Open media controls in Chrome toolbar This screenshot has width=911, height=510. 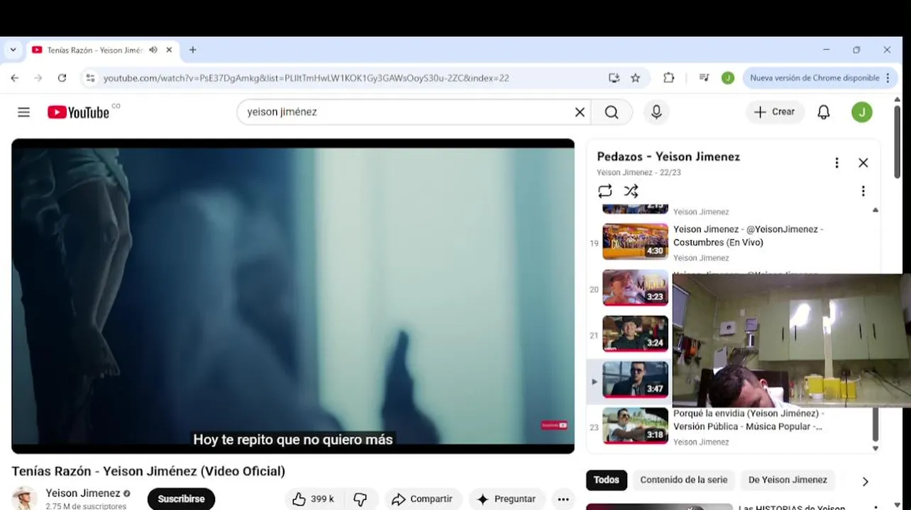pos(704,78)
